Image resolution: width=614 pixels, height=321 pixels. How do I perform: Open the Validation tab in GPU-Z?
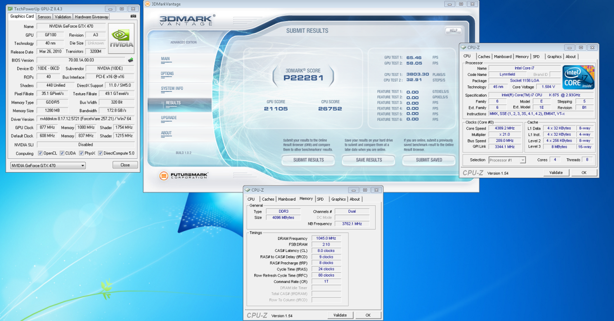pos(62,17)
